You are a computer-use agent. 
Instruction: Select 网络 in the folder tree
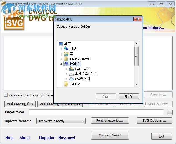[x=73, y=49]
